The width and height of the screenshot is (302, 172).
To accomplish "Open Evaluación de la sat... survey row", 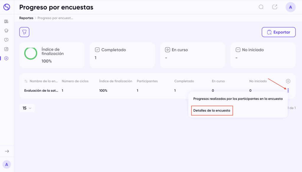I will (x=41, y=91).
